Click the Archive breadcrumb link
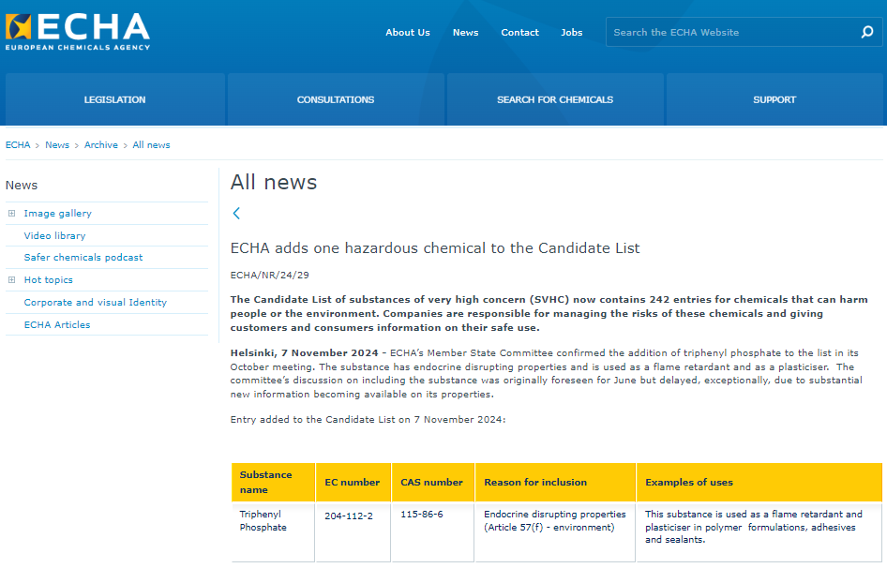 (100, 145)
